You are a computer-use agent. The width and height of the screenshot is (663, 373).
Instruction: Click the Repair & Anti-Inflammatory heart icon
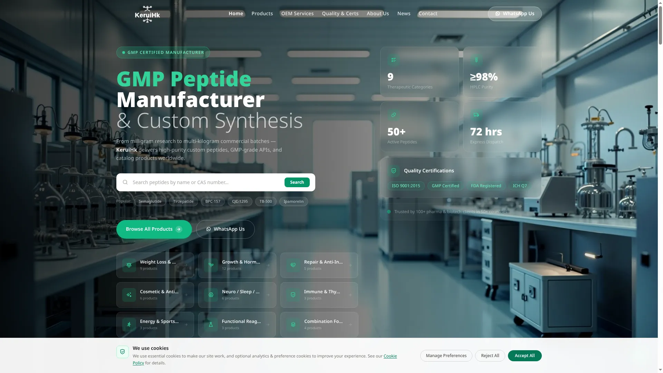pos(293,265)
